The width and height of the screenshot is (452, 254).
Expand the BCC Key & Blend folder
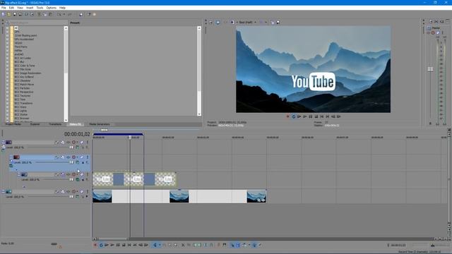pos(8,77)
